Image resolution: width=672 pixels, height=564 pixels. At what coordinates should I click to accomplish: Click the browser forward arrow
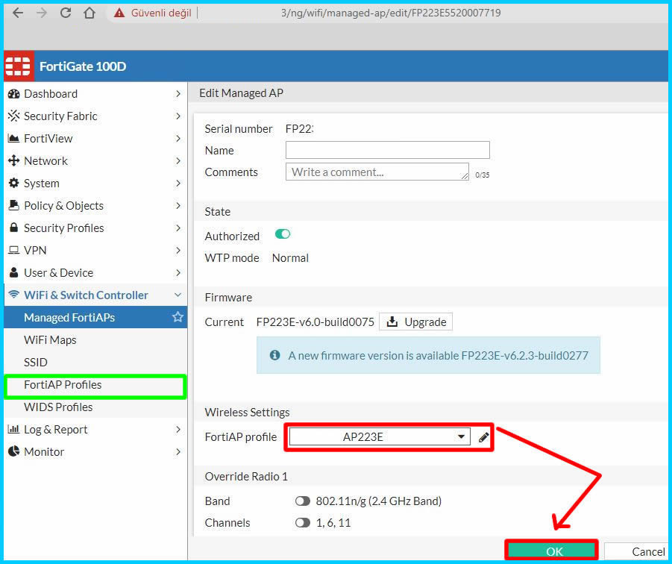(42, 13)
